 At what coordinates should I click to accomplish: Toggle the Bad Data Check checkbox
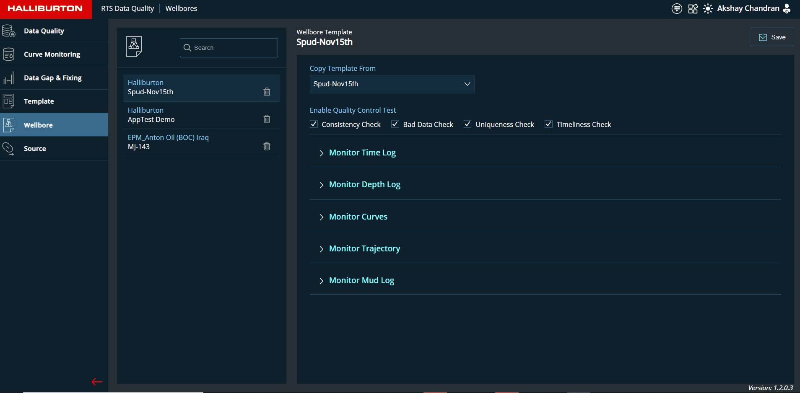pyautogui.click(x=395, y=124)
